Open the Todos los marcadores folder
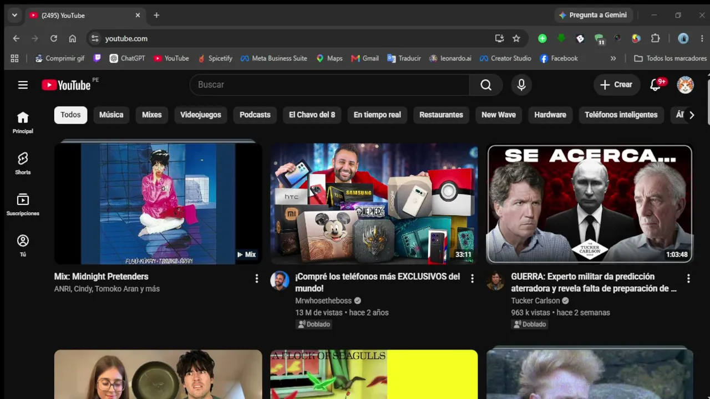 point(671,58)
